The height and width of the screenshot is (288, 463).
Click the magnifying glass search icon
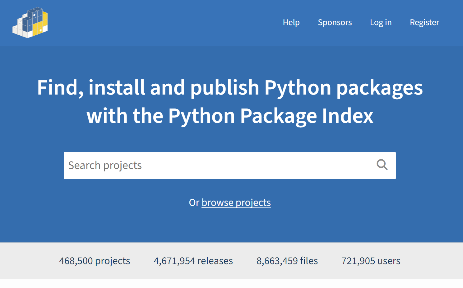point(382,165)
